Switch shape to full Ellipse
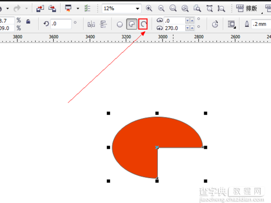Viewport: 271px width, 203px height. pyautogui.click(x=120, y=24)
